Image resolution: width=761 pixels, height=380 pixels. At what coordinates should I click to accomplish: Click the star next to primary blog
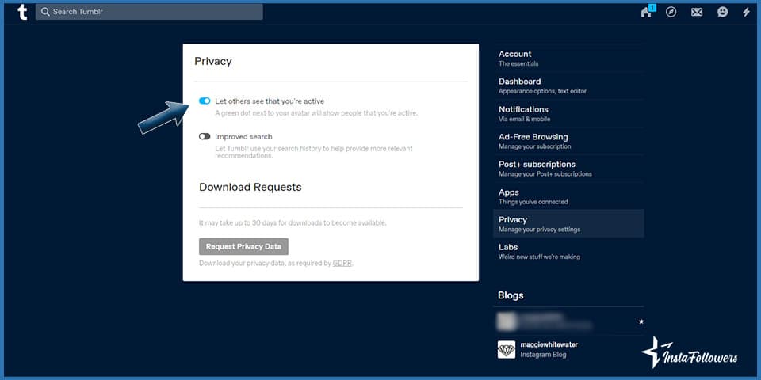click(641, 321)
